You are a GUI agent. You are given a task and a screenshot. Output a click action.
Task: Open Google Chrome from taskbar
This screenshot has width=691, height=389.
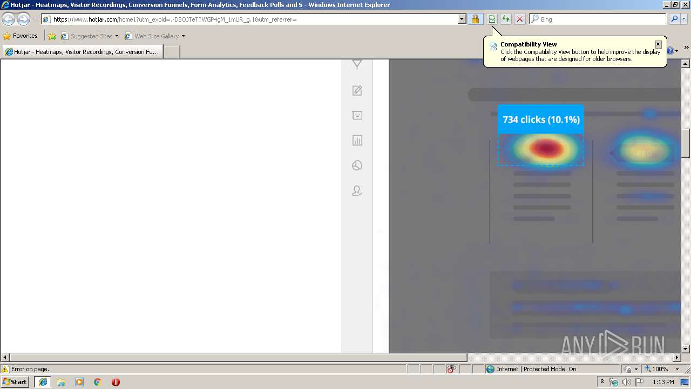click(x=97, y=382)
